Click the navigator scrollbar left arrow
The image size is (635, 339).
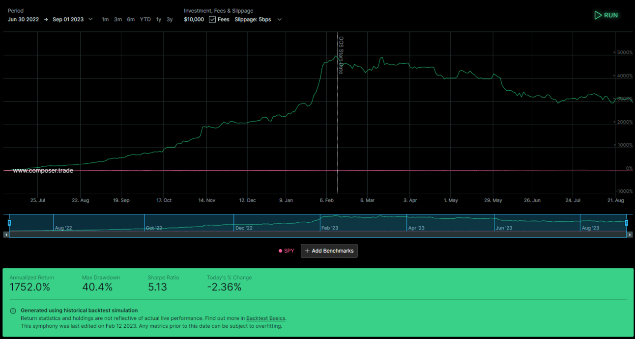(6, 235)
